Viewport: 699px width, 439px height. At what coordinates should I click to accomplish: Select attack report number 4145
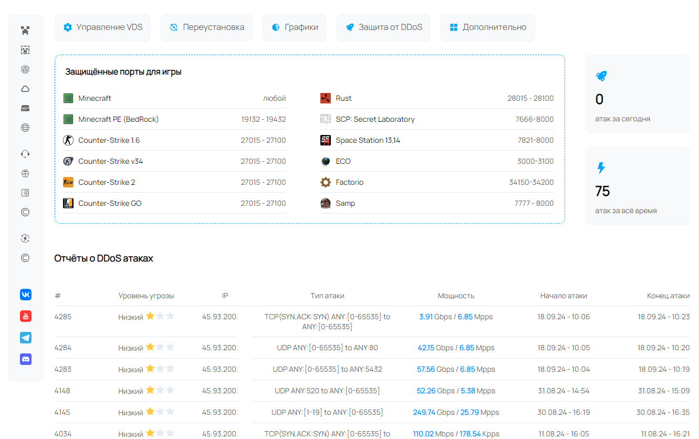click(62, 412)
